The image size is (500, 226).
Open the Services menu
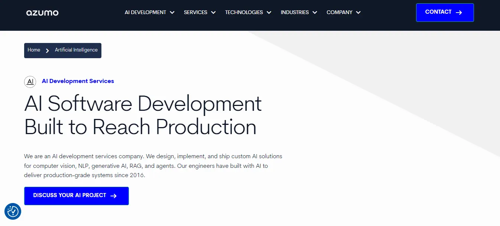200,12
